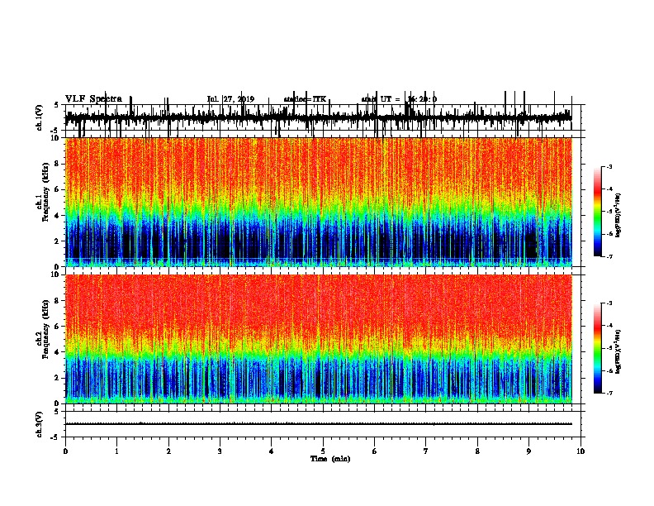Select the ch.1 spectrogram plot
The height and width of the screenshot is (506, 654).
(x=318, y=202)
